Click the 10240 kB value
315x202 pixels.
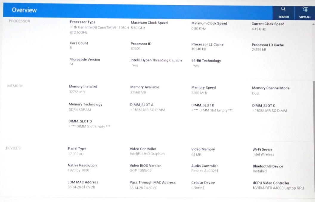pyautogui.click(x=199, y=49)
